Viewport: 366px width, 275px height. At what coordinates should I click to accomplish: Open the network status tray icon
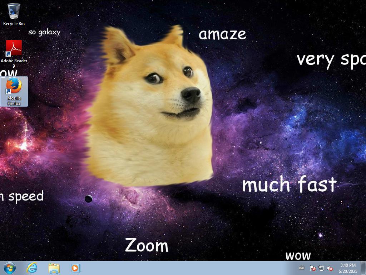[321, 268]
